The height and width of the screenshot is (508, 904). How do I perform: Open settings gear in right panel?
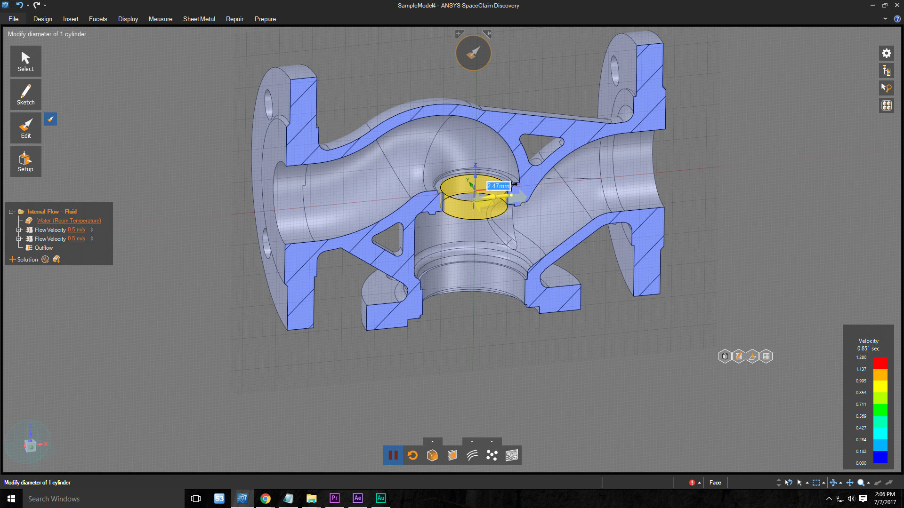click(887, 53)
